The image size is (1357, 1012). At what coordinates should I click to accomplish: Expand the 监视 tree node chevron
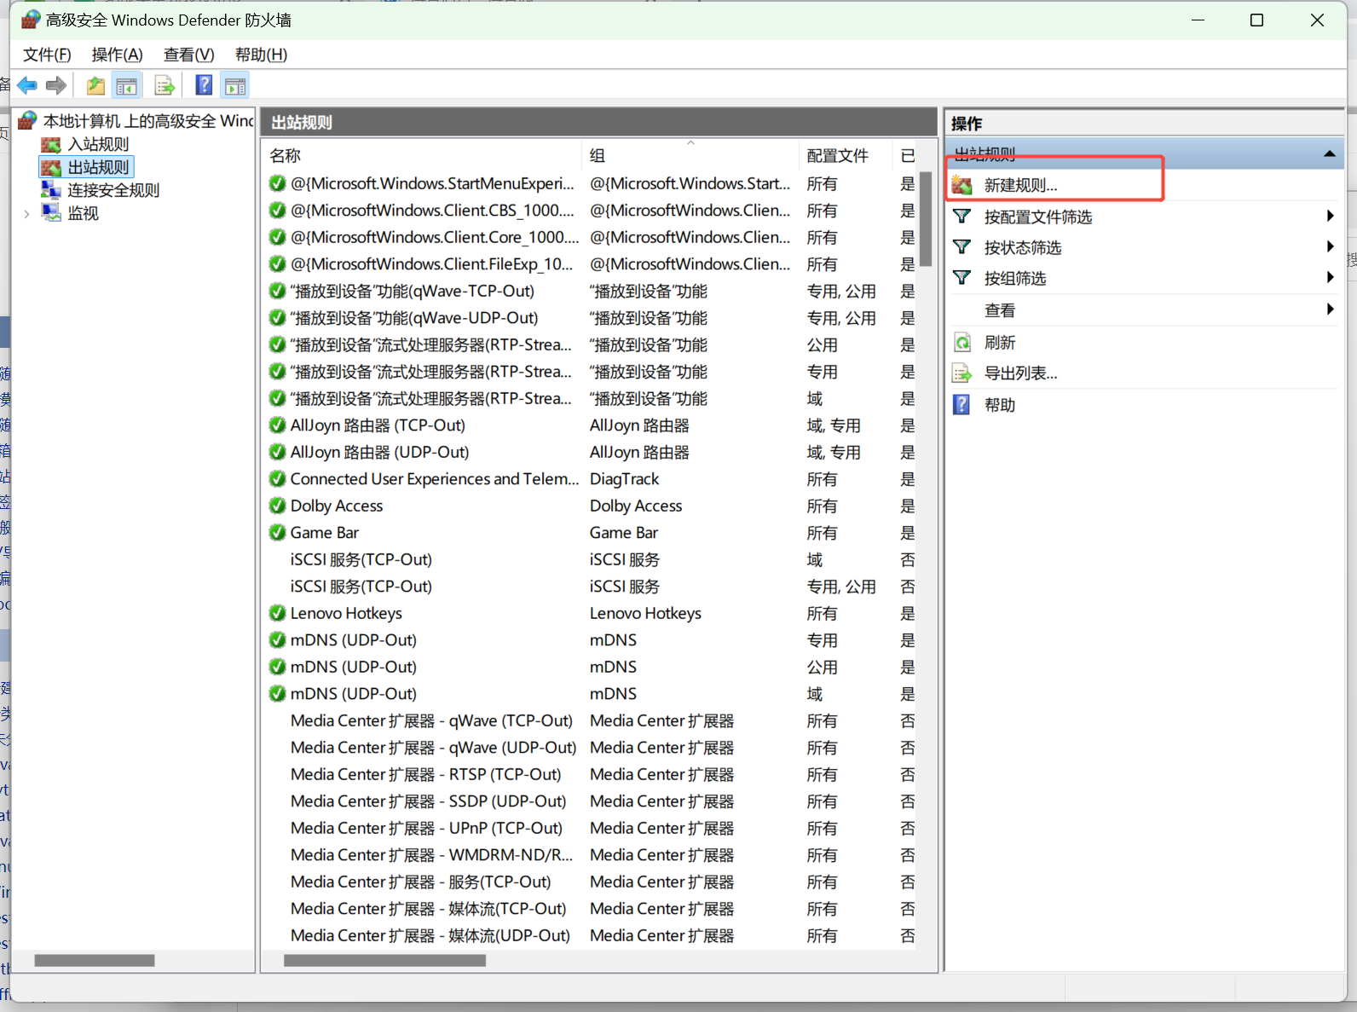tap(26, 214)
